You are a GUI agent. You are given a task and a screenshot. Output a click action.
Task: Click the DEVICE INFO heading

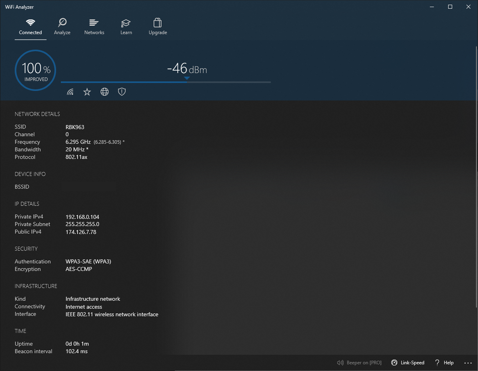coord(30,174)
